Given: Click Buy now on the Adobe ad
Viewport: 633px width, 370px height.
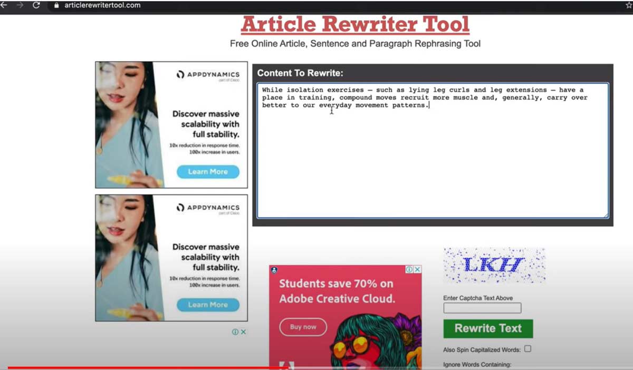Looking at the screenshot, I should point(303,327).
